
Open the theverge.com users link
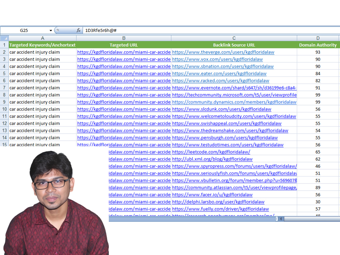223,52
